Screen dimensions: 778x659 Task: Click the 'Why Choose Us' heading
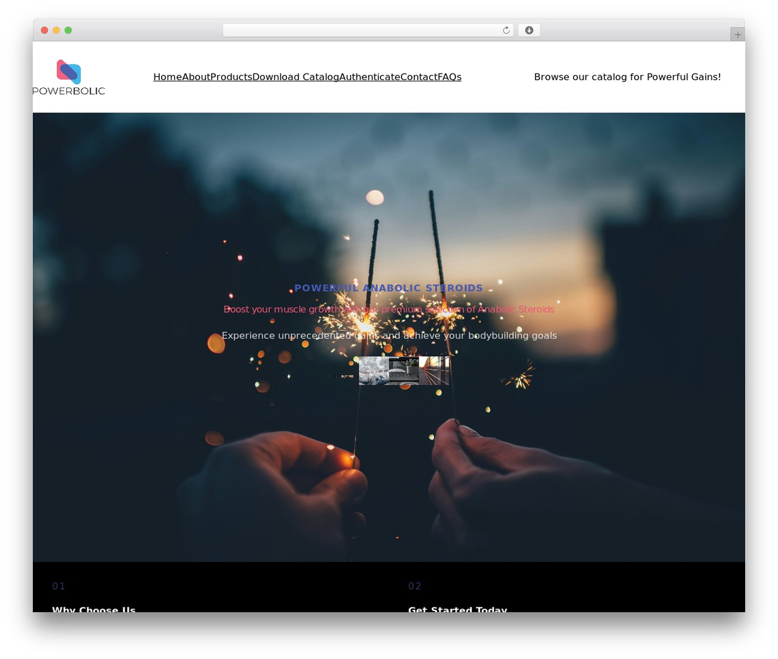click(94, 609)
